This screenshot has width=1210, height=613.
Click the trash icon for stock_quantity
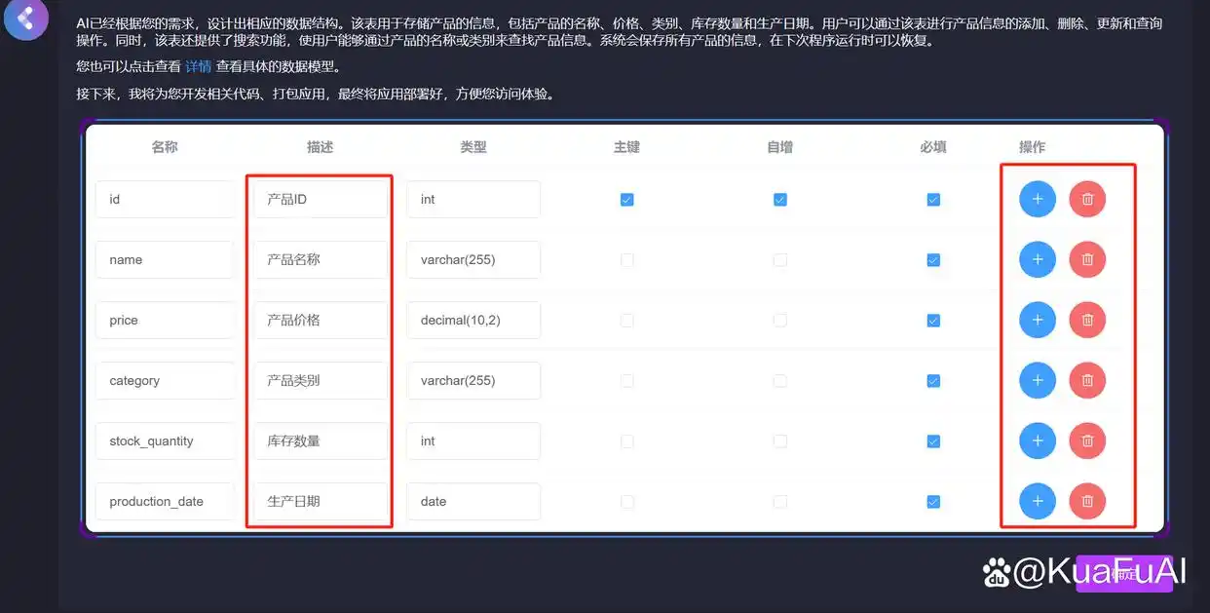coord(1087,441)
